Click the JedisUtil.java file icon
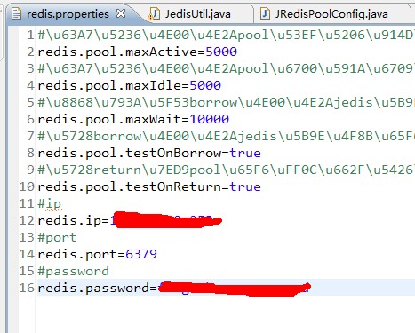 tap(154, 14)
